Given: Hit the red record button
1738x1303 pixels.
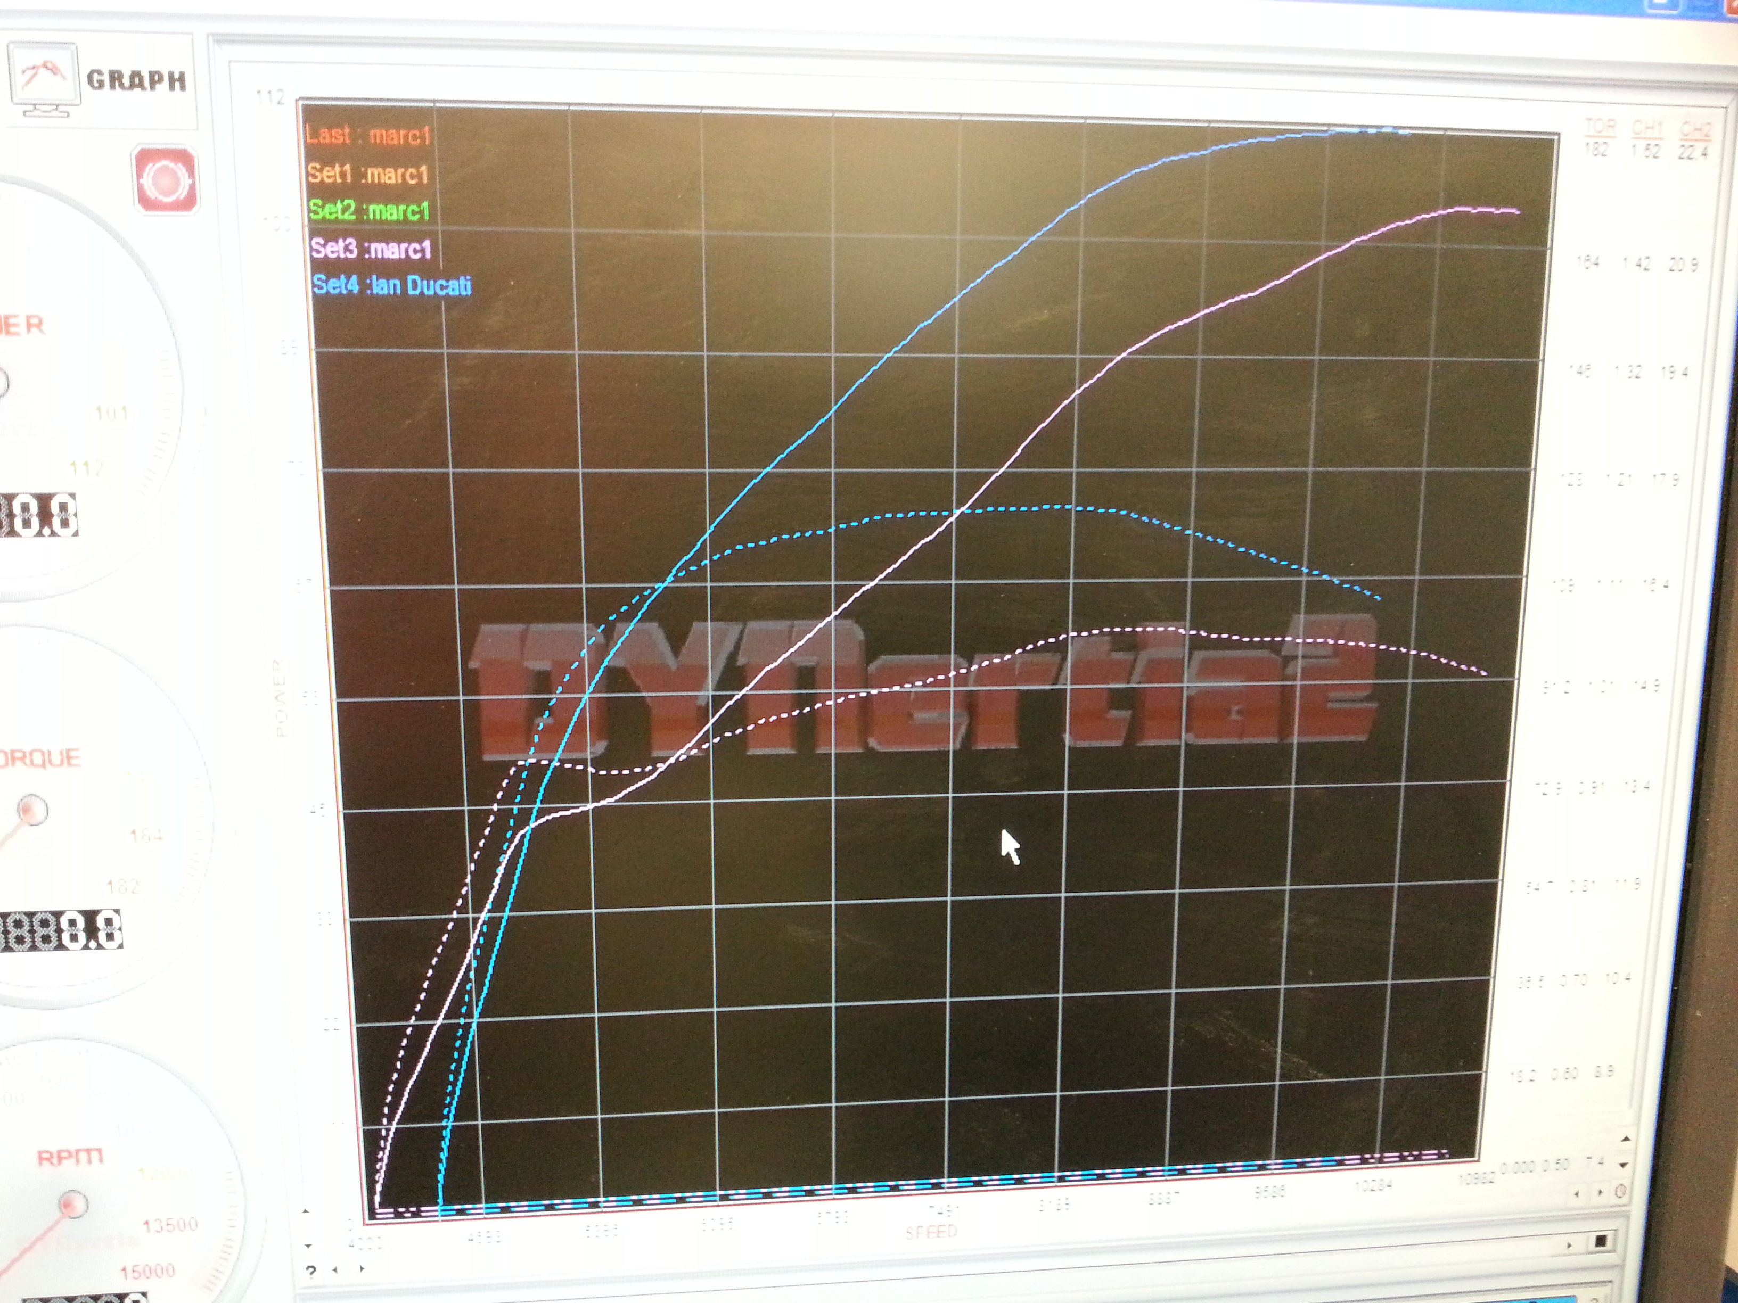Looking at the screenshot, I should click(x=165, y=180).
